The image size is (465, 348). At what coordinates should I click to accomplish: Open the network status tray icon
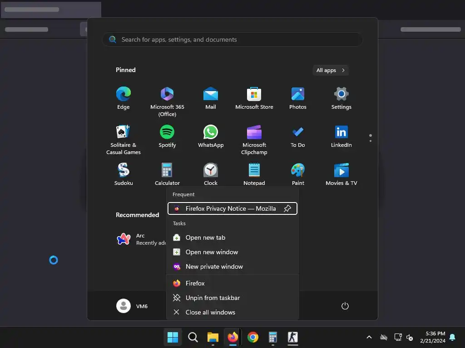398,337
